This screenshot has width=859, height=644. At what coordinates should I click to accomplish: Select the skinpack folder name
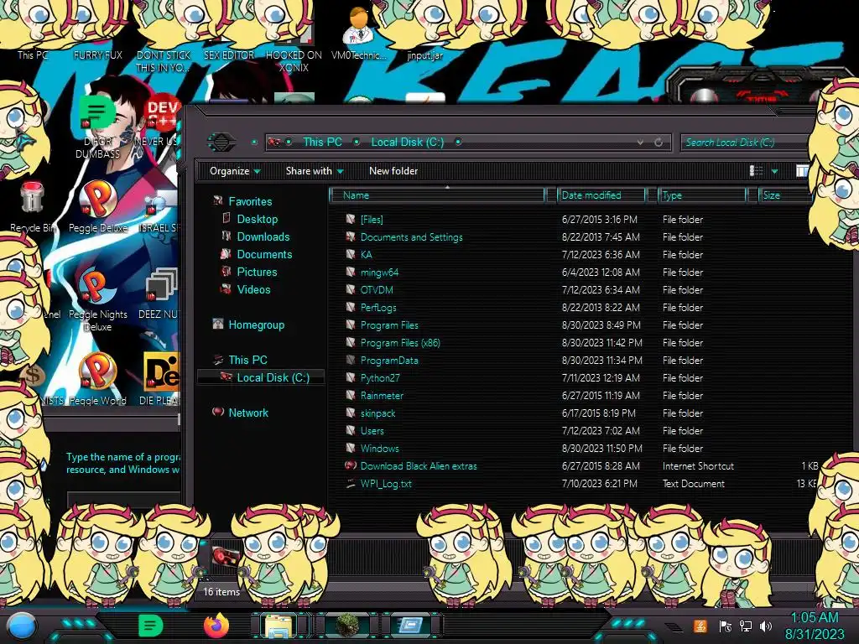pos(377,413)
